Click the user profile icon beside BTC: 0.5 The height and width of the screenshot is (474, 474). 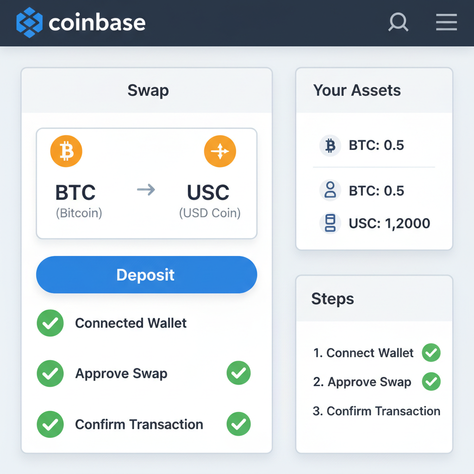pos(330,190)
